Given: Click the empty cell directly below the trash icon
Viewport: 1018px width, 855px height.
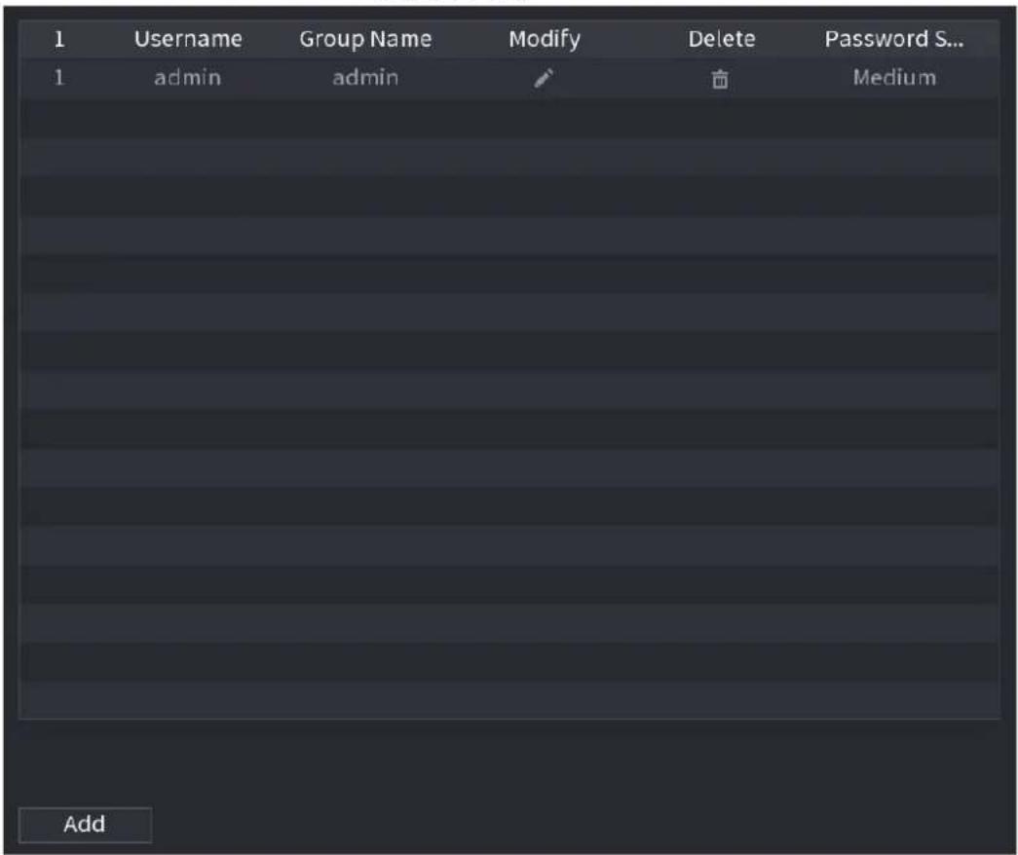Looking at the screenshot, I should (x=719, y=118).
